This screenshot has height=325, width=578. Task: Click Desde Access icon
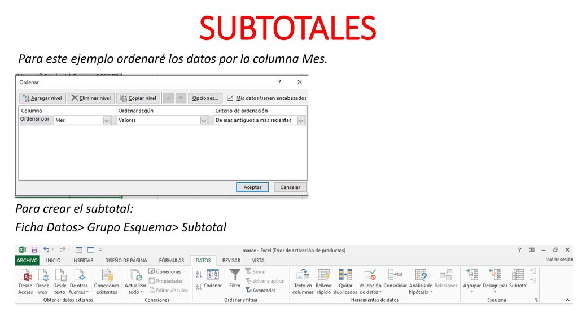[25, 282]
